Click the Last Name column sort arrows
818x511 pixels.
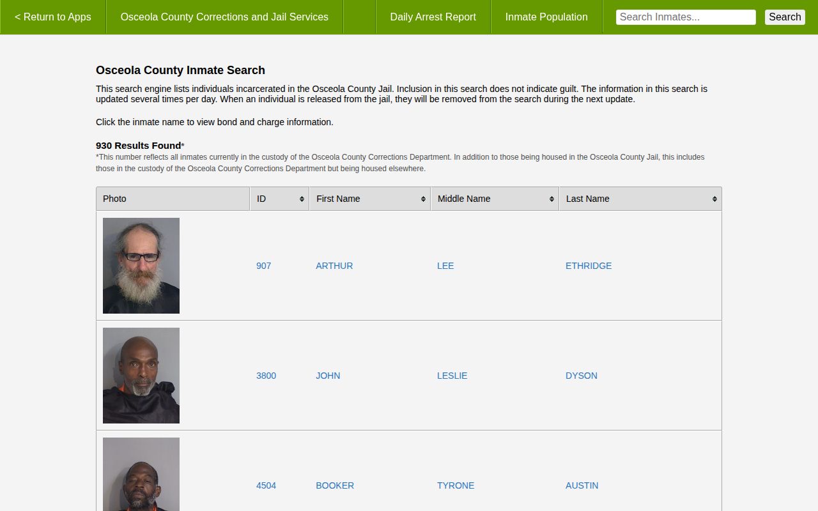(714, 199)
